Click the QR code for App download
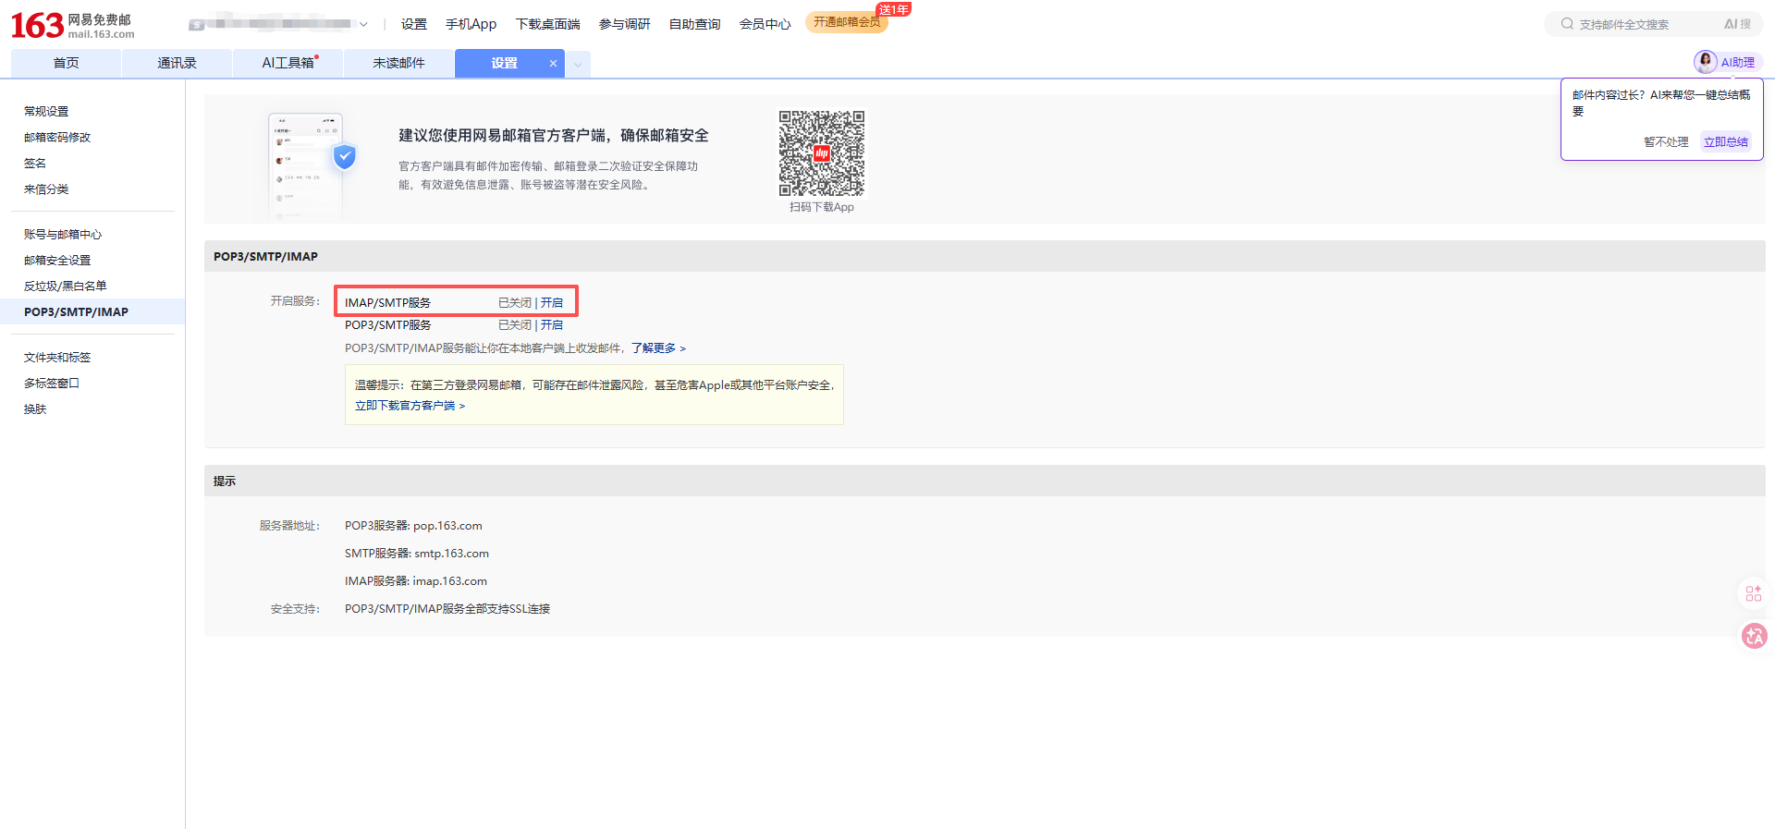The image size is (1775, 829). [822, 153]
